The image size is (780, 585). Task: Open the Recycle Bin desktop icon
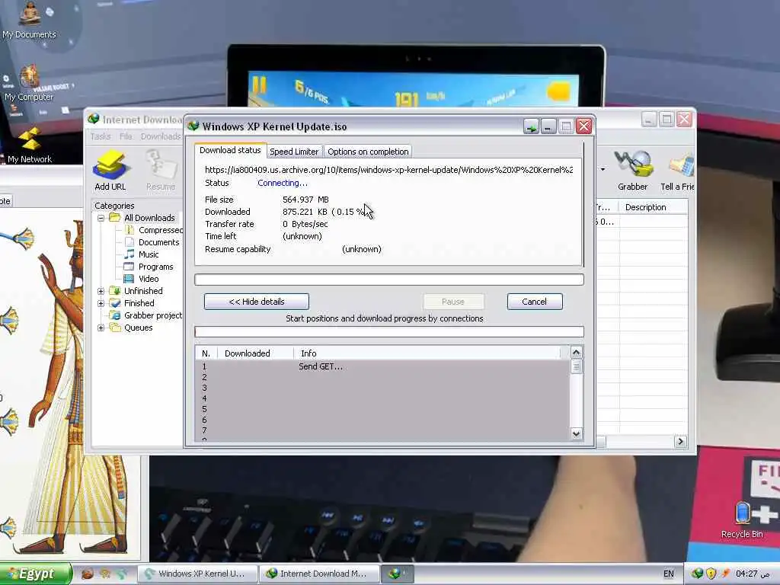point(742,519)
